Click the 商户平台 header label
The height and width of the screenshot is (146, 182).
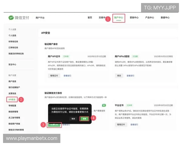tap(40, 18)
